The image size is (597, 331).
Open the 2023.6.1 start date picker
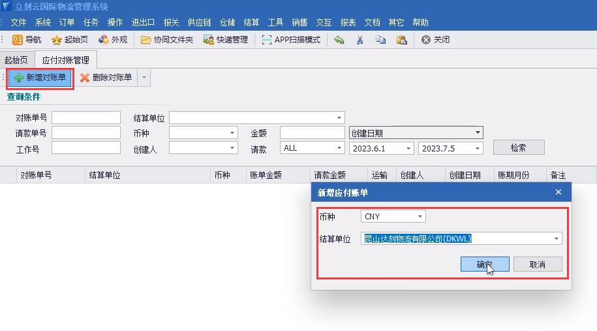coord(408,148)
